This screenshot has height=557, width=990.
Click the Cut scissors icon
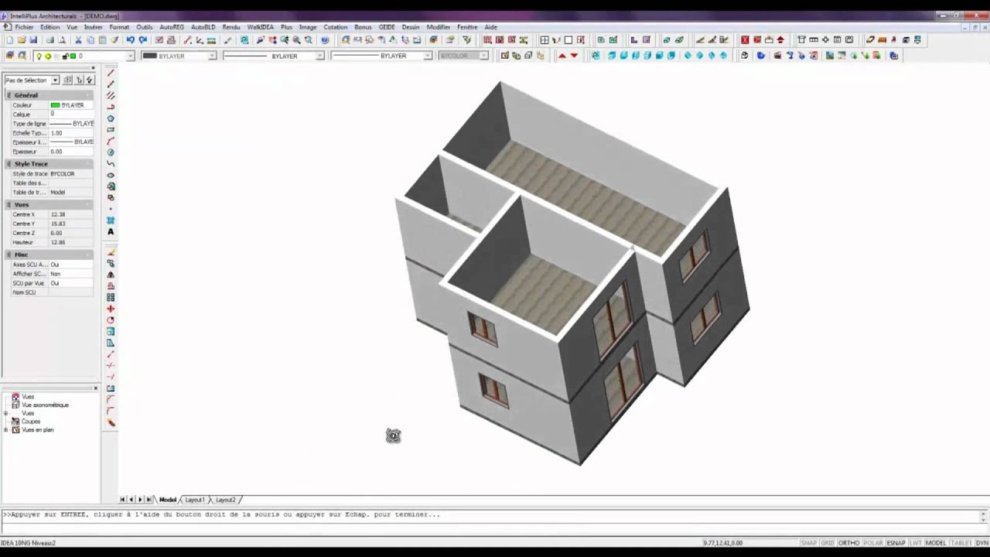point(78,40)
